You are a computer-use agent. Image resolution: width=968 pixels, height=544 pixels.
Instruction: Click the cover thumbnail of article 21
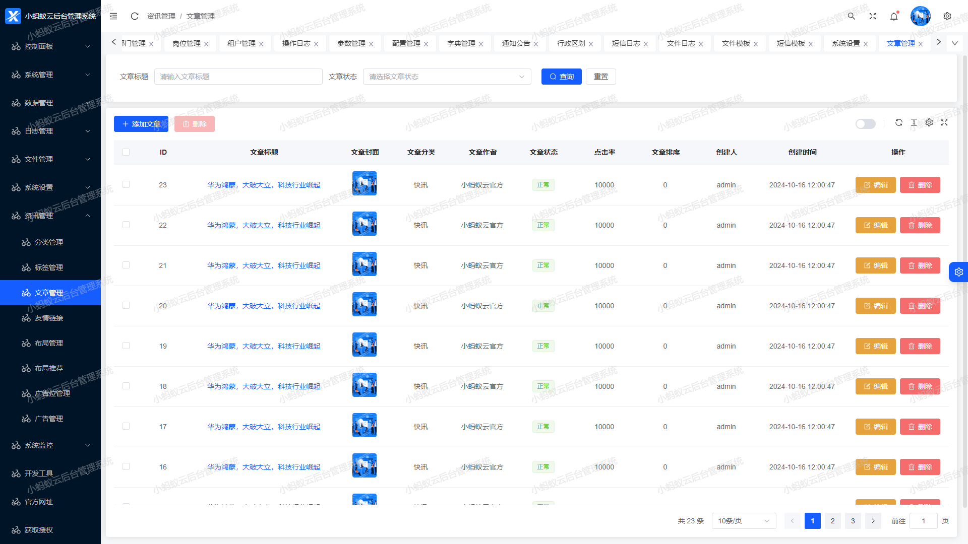(x=364, y=264)
